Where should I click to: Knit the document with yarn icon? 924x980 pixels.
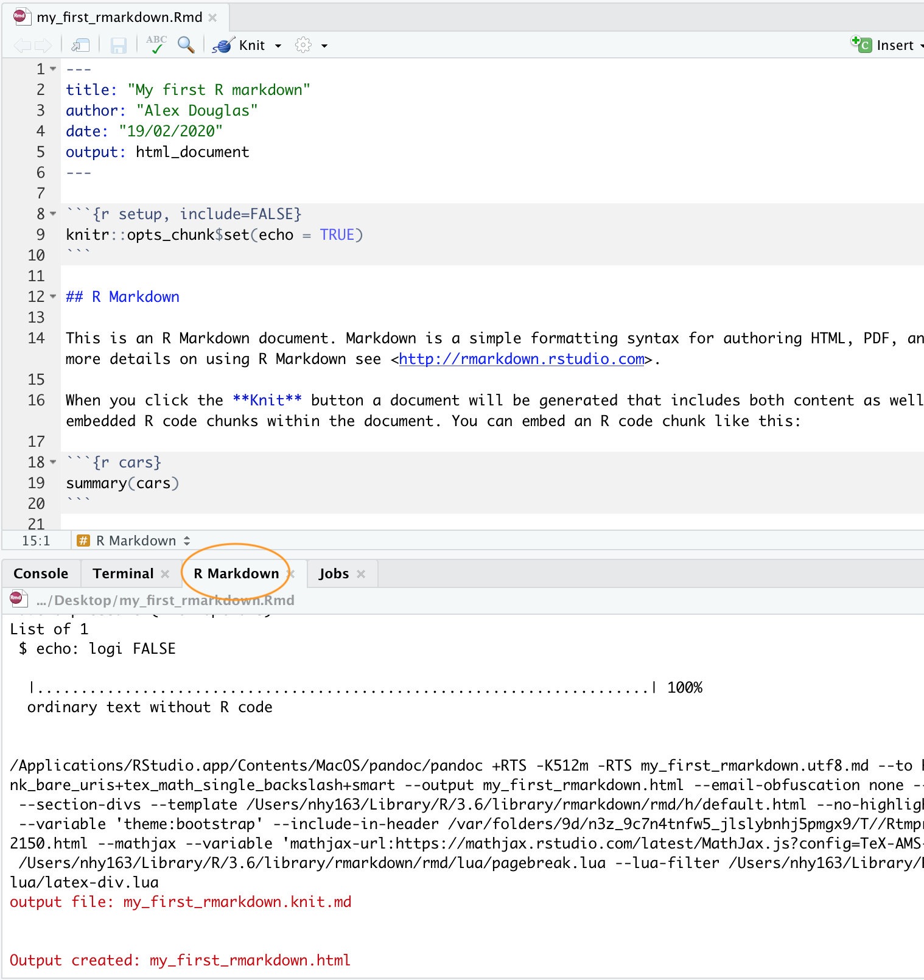tap(239, 45)
